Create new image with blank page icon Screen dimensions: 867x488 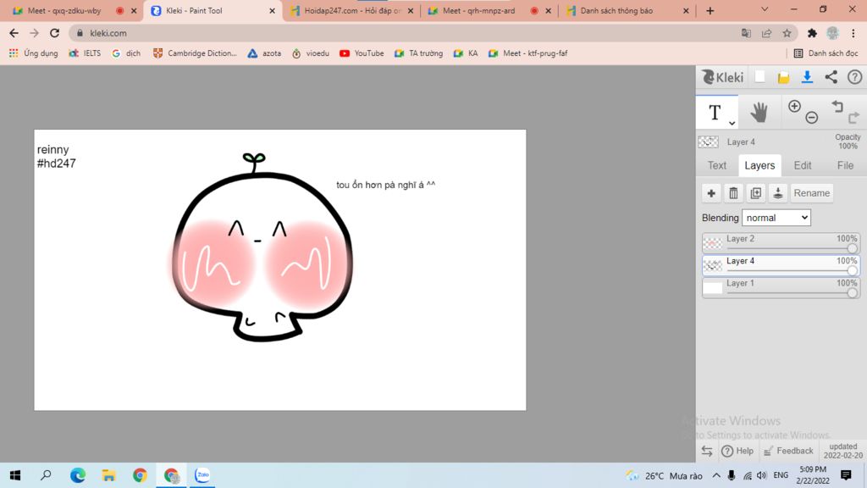point(759,77)
